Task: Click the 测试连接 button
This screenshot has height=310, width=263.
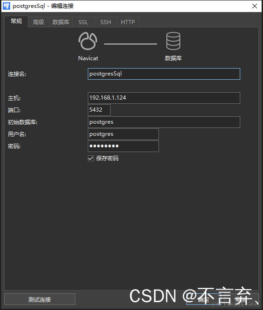Action: [x=39, y=299]
